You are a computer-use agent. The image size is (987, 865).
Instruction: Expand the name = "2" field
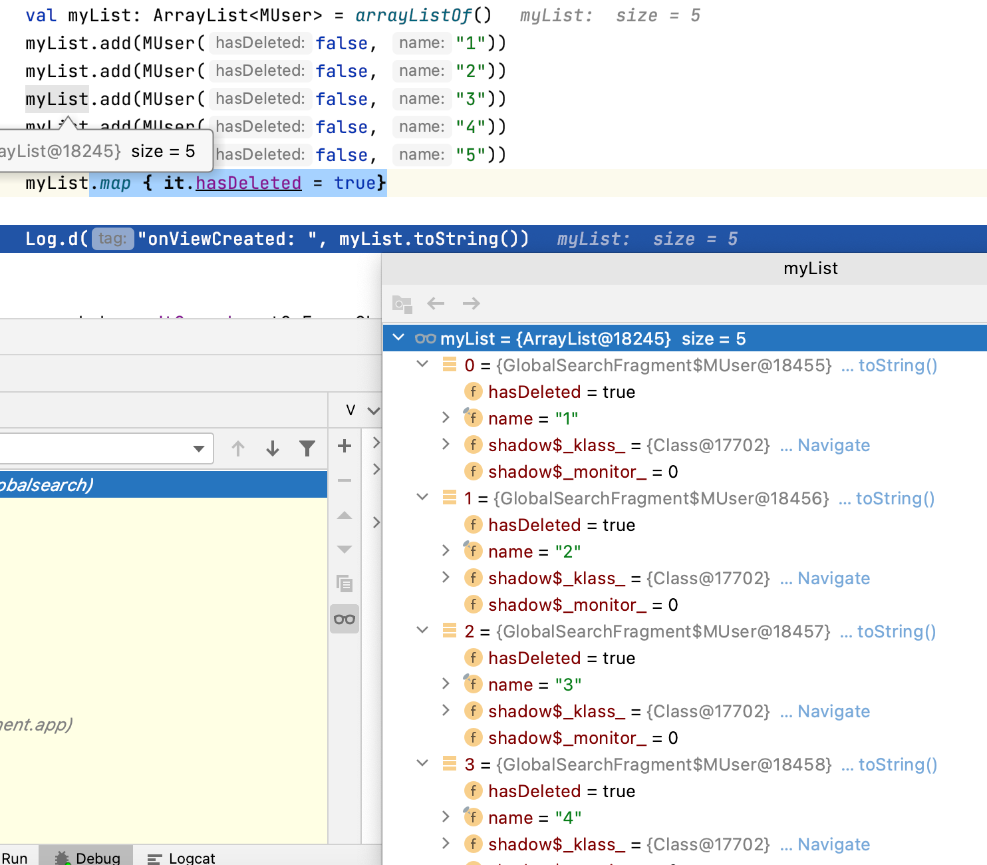(x=446, y=550)
